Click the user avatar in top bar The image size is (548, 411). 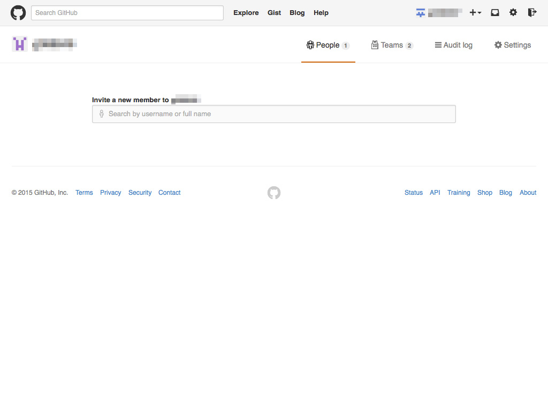[421, 13]
